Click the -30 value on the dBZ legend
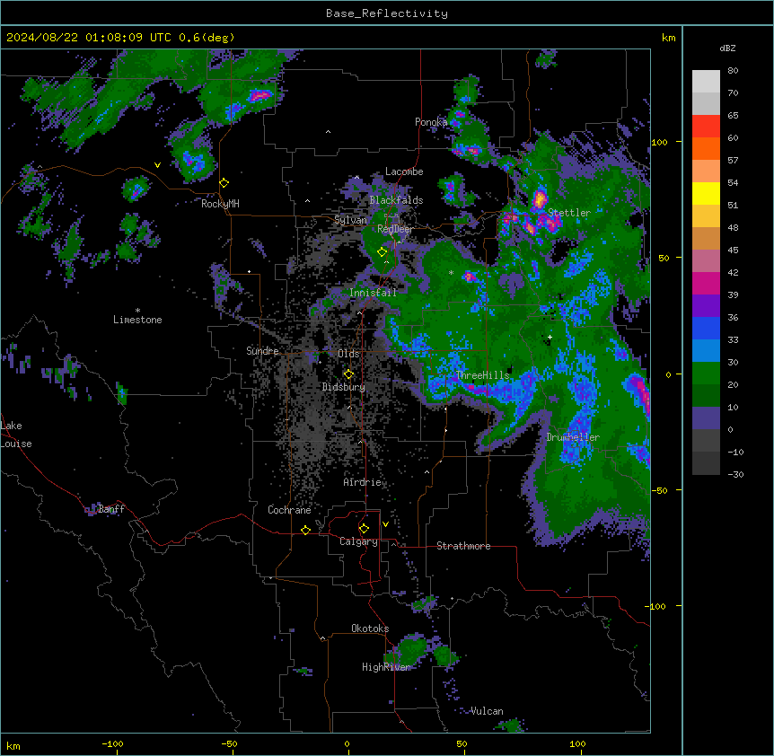This screenshot has height=756, width=774. [735, 475]
